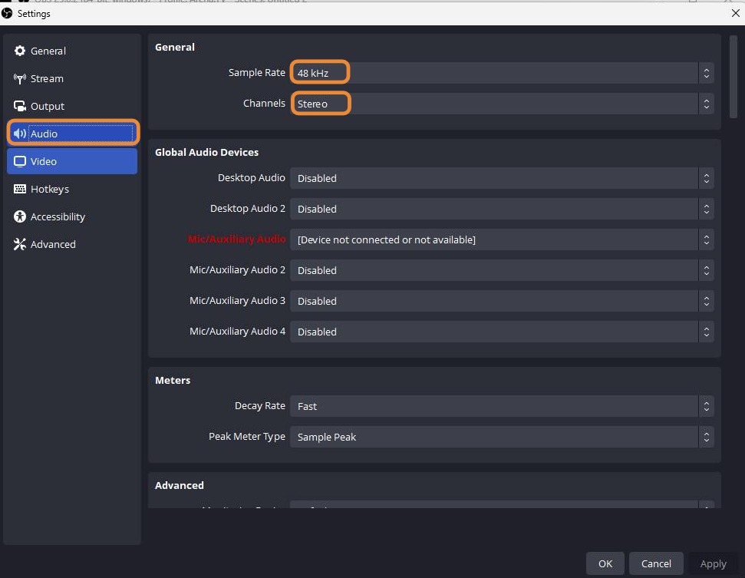Click the Peak Meter Type label
Image resolution: width=745 pixels, height=578 pixels.
coord(247,436)
